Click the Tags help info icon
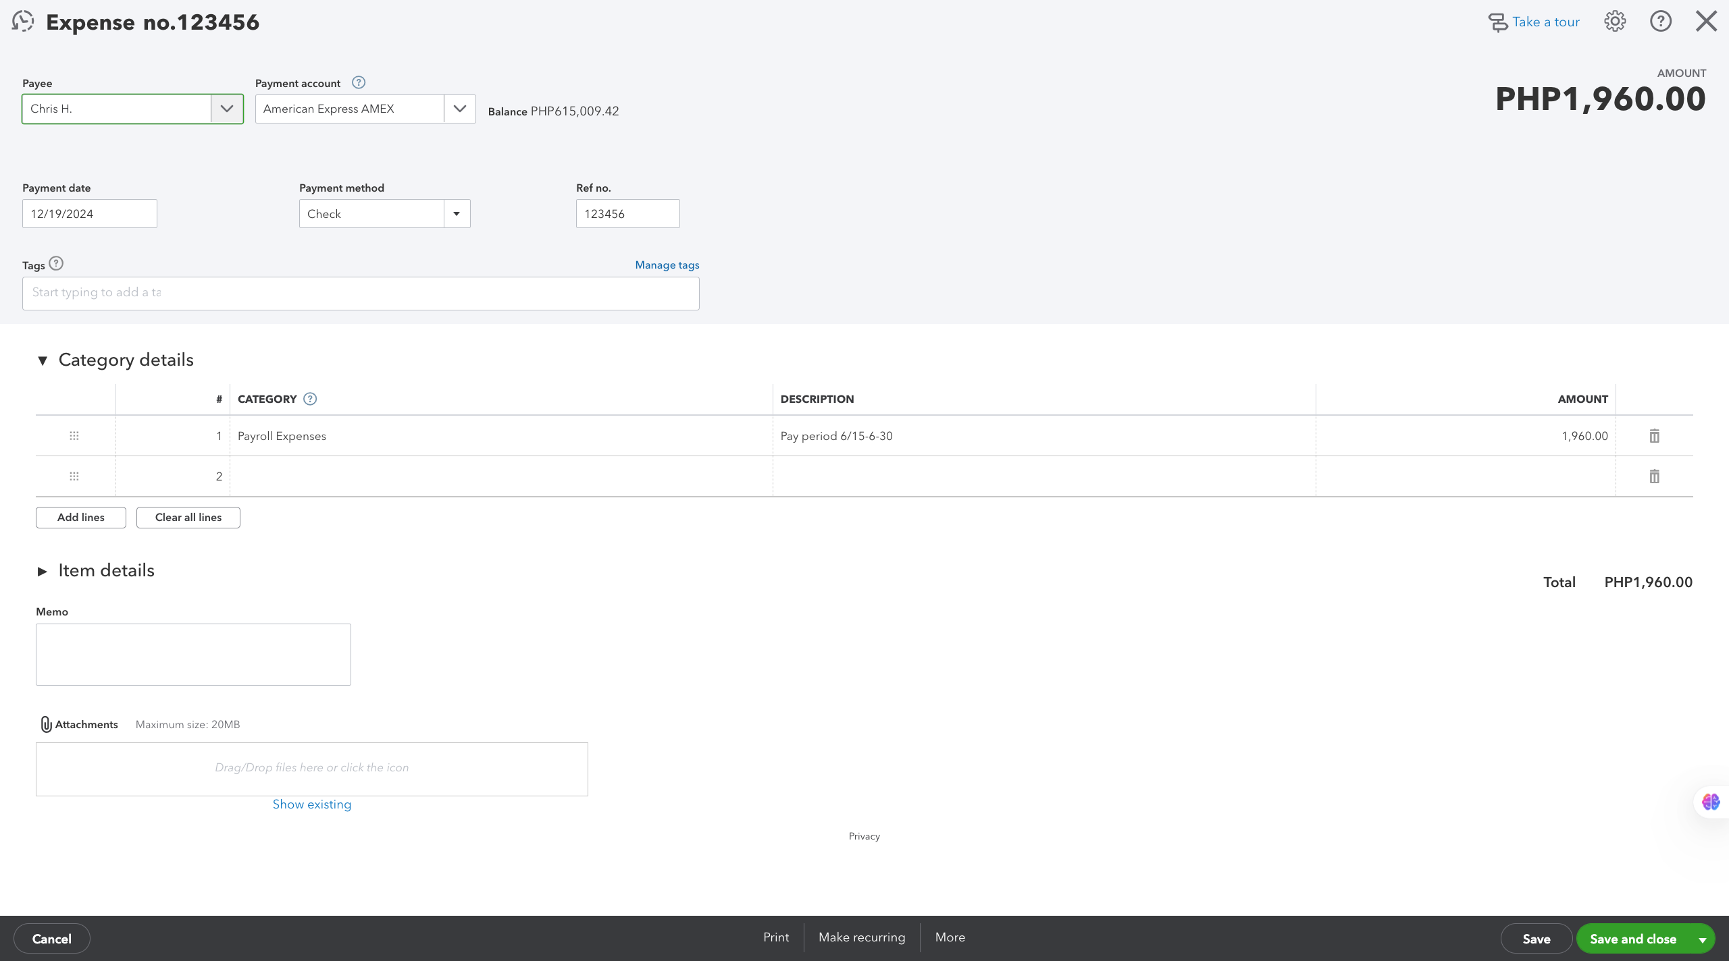The width and height of the screenshot is (1729, 961). tap(56, 264)
